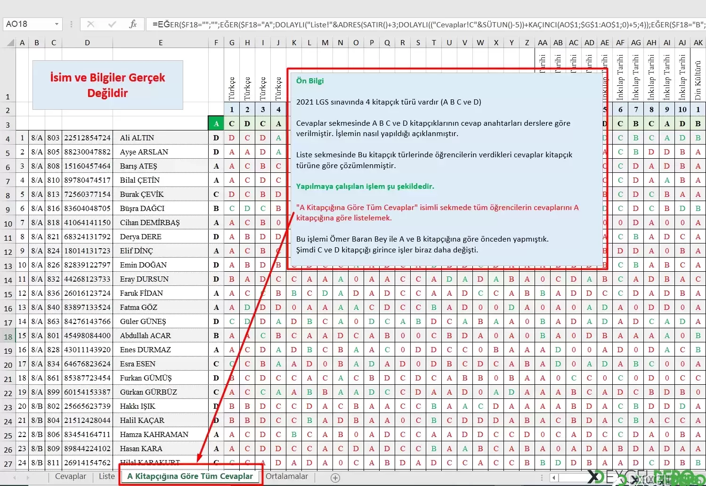Select row 18 header
This screenshot has width=706, height=486.
pos(8,336)
